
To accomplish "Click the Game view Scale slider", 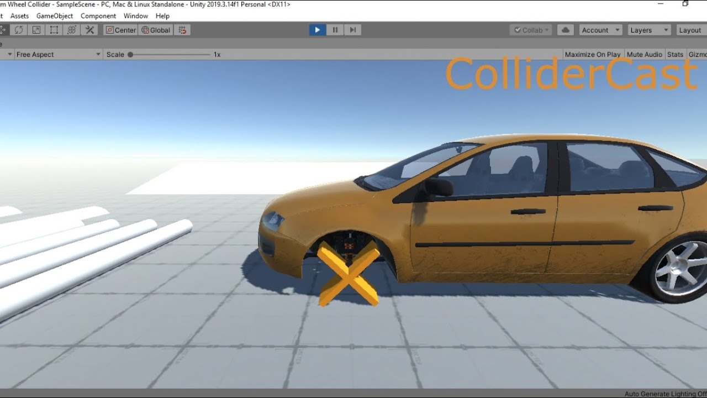I will click(170, 54).
